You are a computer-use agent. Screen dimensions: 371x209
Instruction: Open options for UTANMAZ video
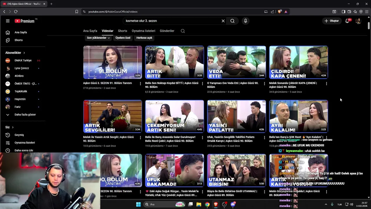(x=264, y=192)
